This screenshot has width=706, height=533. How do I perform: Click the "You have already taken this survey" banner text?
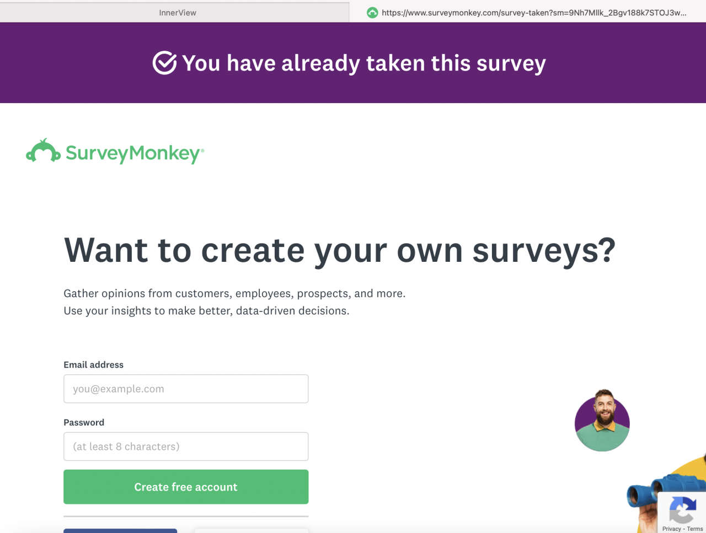click(363, 63)
